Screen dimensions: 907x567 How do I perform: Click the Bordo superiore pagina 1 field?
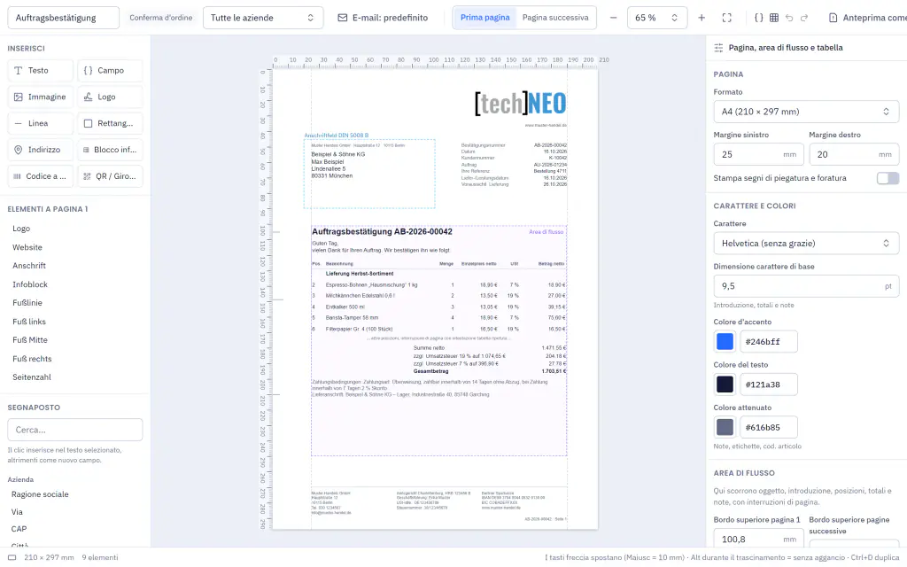[758, 540]
